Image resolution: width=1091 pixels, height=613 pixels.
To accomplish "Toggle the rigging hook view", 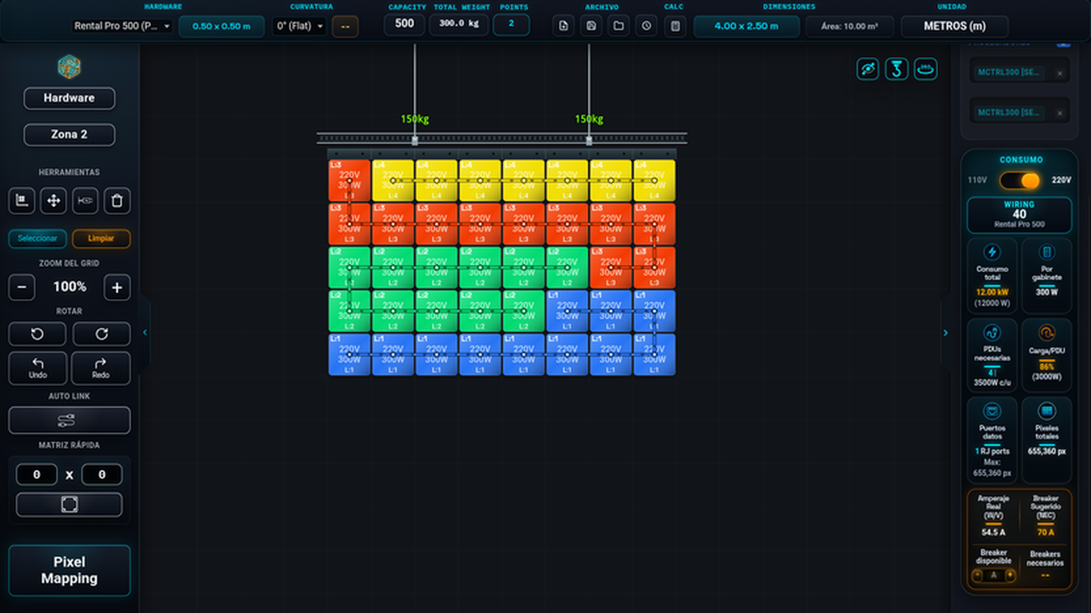I will 897,69.
